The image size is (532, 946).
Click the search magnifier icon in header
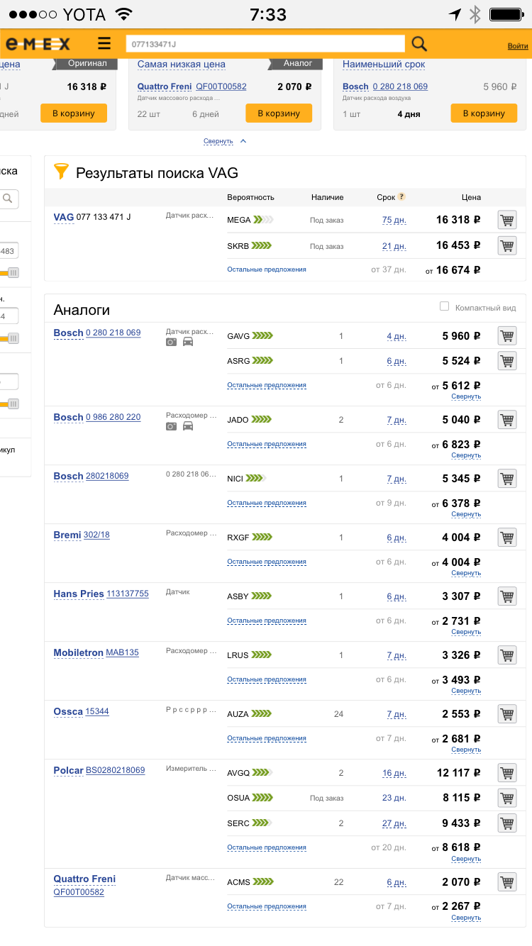point(419,44)
